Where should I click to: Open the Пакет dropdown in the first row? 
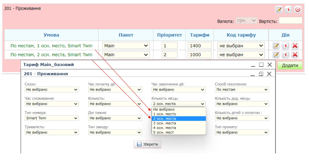coord(126,45)
